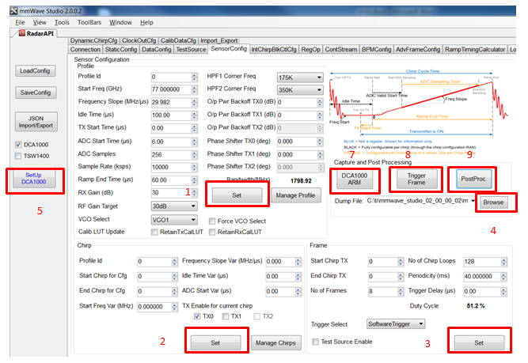Expand the RF Gain Target dropdown
528x363 pixels.
(x=174, y=206)
